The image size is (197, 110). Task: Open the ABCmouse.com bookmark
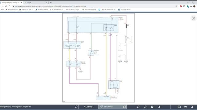[x=109, y=9]
